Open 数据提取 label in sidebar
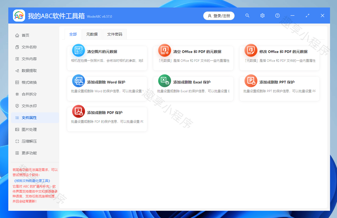337x218 pixels. point(29,71)
